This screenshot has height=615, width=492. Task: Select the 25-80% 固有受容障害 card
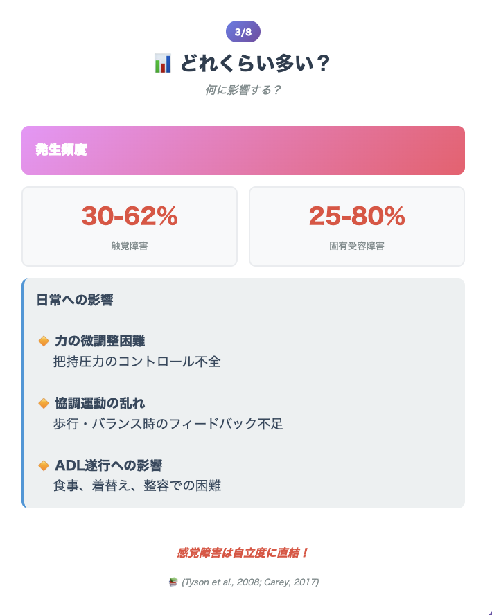[x=357, y=226]
